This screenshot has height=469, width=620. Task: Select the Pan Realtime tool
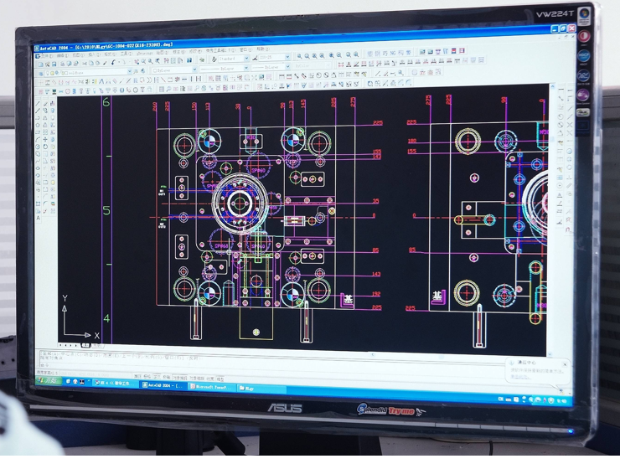click(x=137, y=62)
